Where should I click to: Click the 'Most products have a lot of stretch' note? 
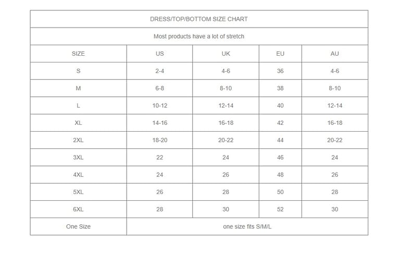click(199, 36)
